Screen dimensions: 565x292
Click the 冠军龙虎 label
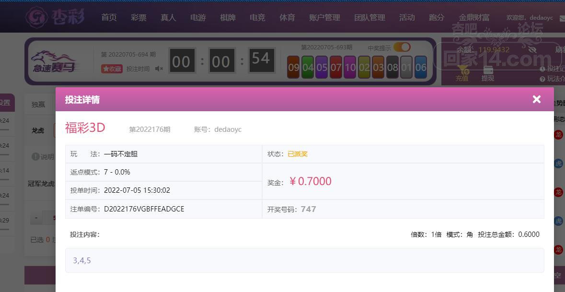coord(41,184)
